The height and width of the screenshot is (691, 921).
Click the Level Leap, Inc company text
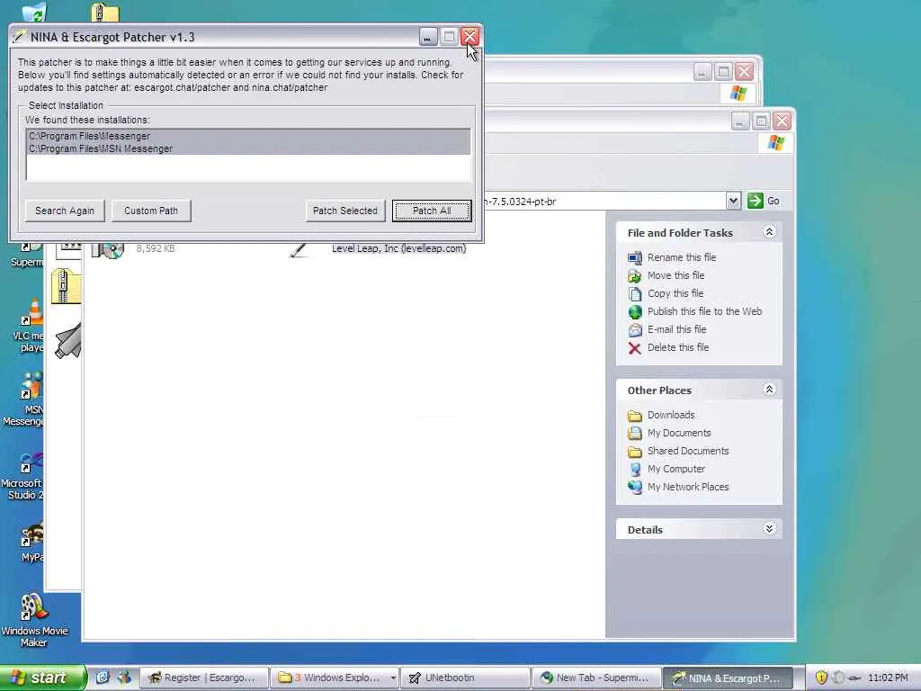tap(398, 248)
